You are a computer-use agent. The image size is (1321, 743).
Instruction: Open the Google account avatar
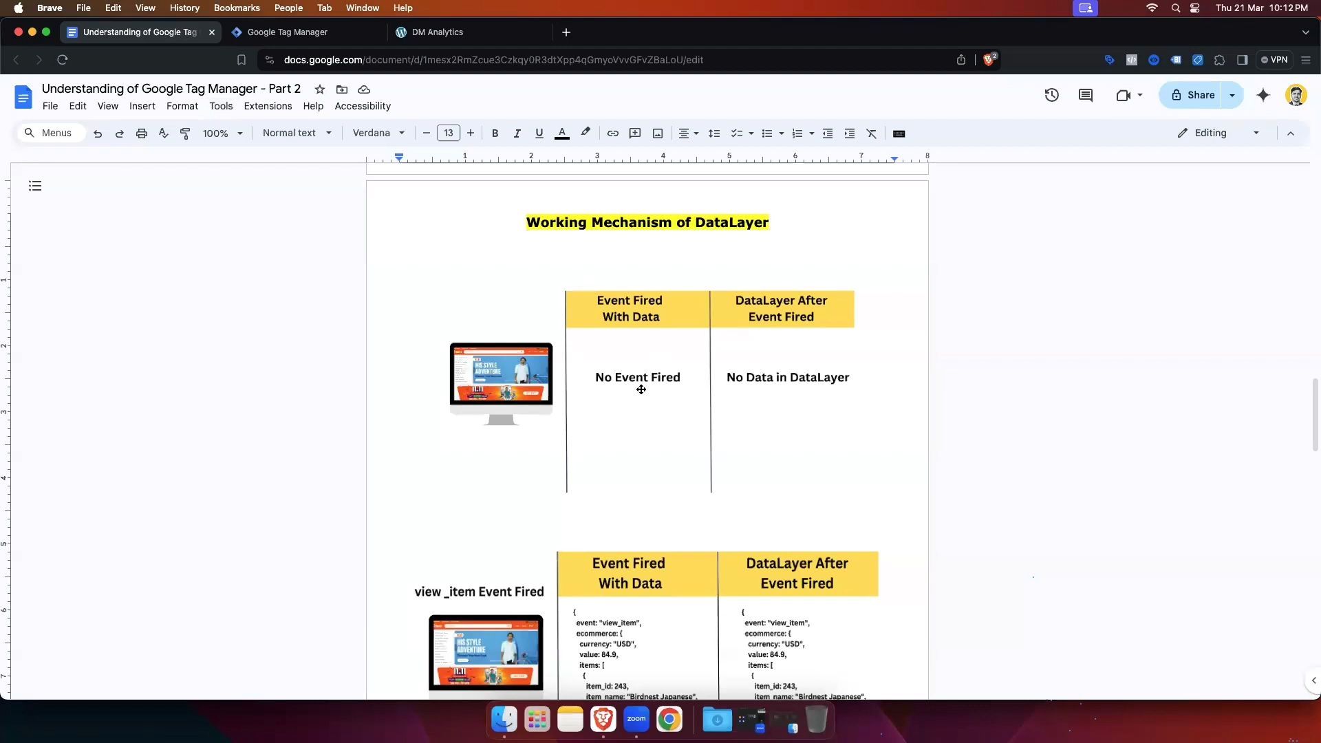pos(1296,95)
